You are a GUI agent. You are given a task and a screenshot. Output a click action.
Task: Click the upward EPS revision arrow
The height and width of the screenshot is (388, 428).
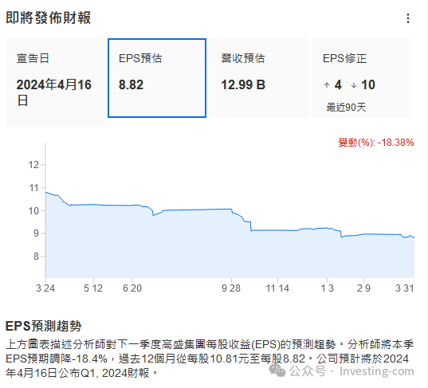click(x=327, y=85)
